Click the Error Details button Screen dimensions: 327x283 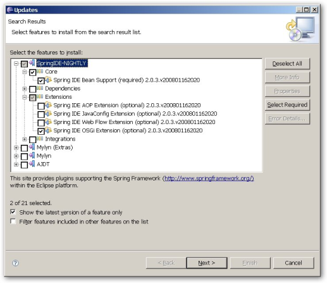click(287, 118)
